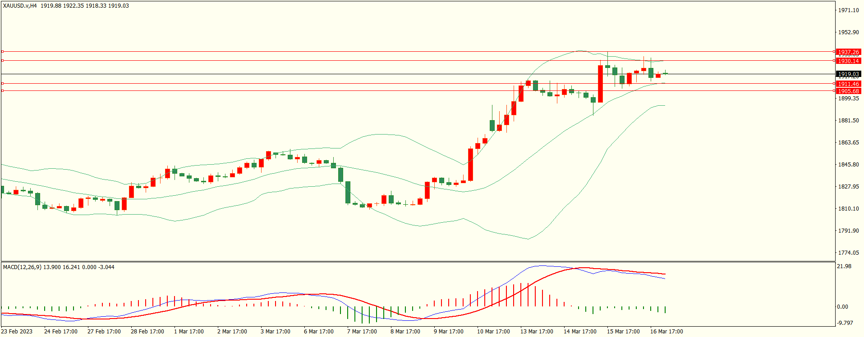This screenshot has width=864, height=337.
Task: Click the -9.797 MACD scale value
Action: click(845, 323)
